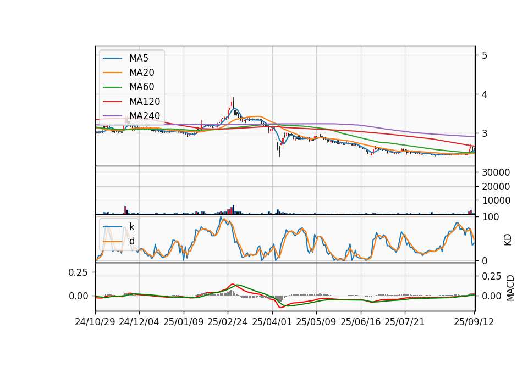Click the right MACD axis value 0.00
The height and width of the screenshot is (379, 528).
[492, 296]
